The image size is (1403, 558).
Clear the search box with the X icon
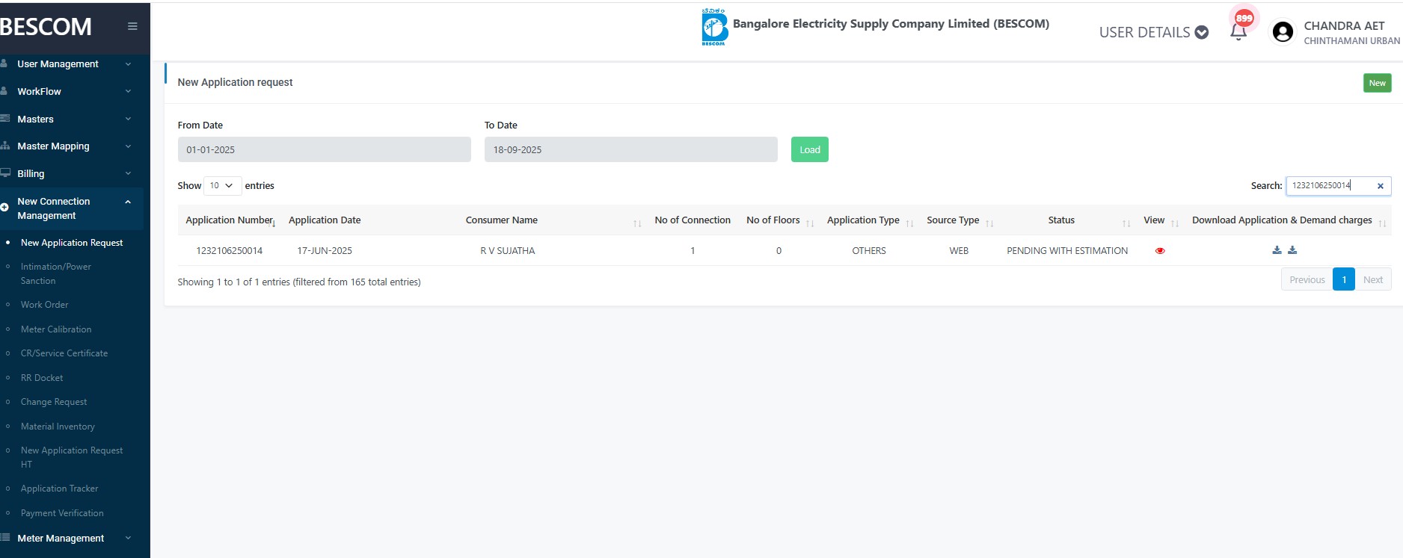pos(1381,186)
